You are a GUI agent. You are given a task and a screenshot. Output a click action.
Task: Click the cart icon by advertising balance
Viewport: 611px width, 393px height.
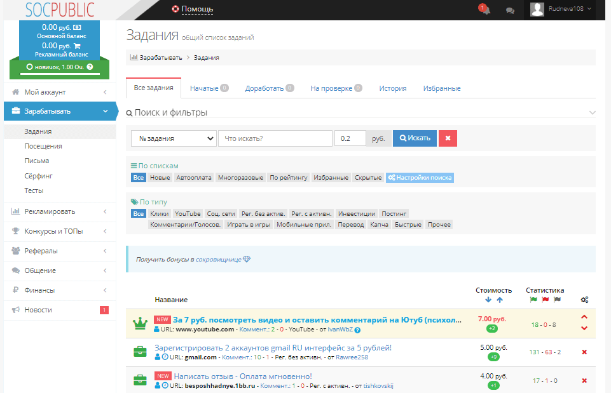pos(77,46)
